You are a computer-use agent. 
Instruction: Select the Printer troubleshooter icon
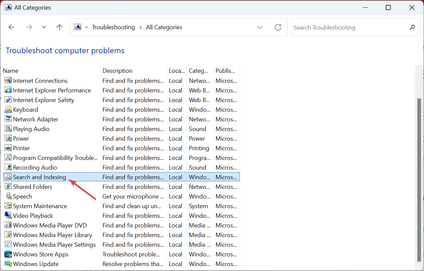coord(8,148)
